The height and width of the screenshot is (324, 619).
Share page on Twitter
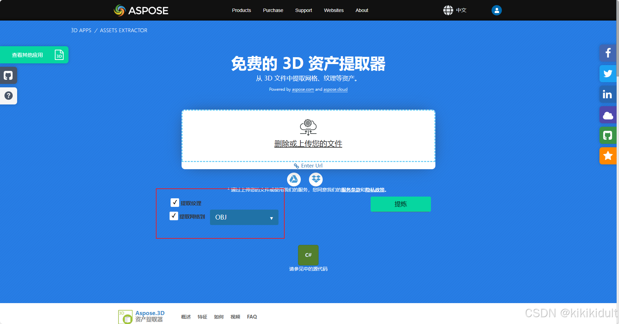coord(608,74)
